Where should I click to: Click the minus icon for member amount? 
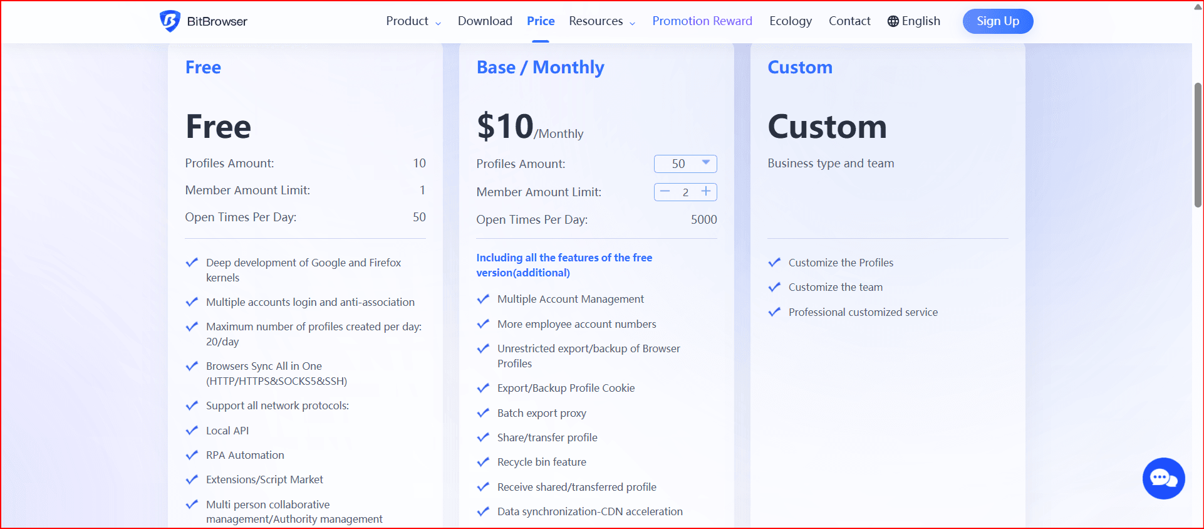[665, 192]
